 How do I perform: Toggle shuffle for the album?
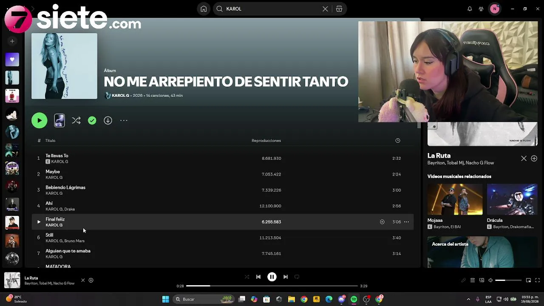(x=76, y=121)
